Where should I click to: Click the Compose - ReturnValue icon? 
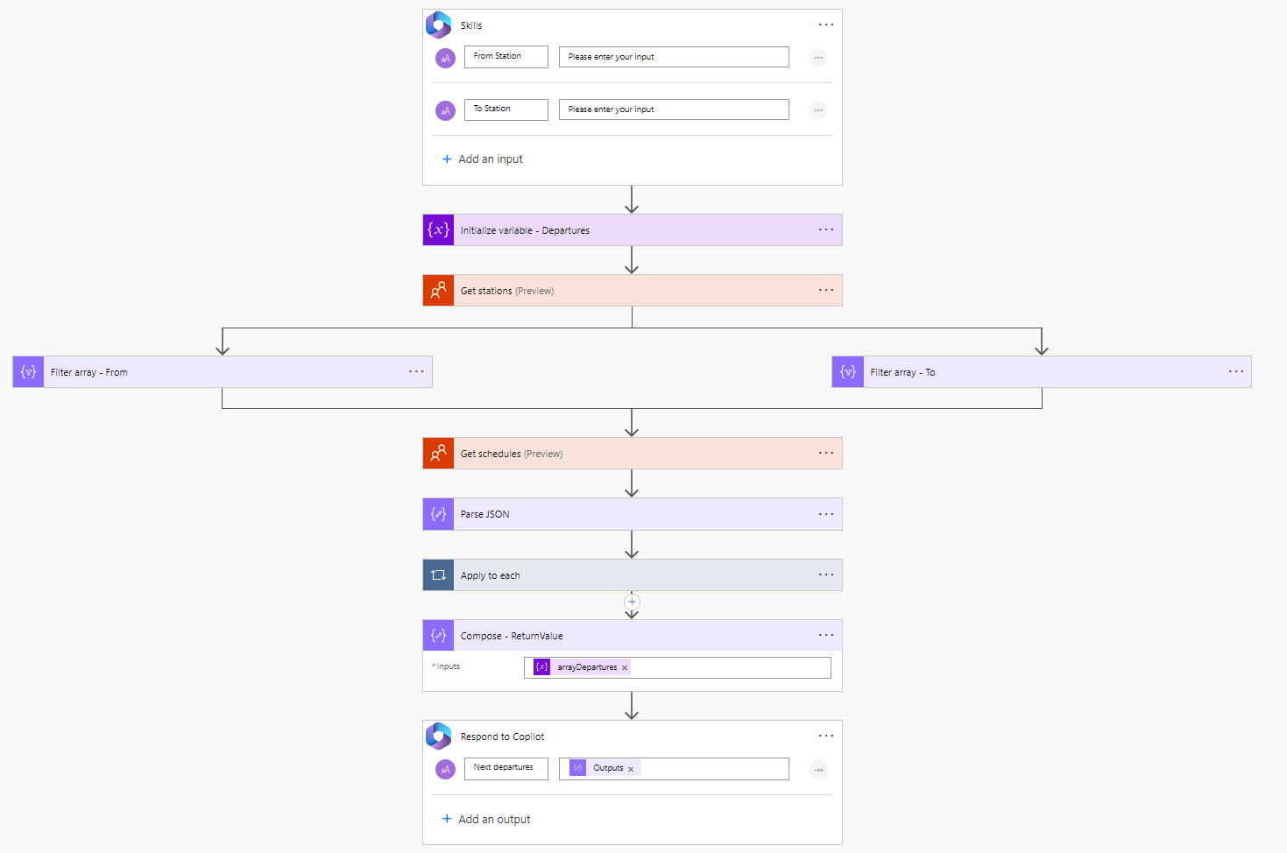[438, 636]
